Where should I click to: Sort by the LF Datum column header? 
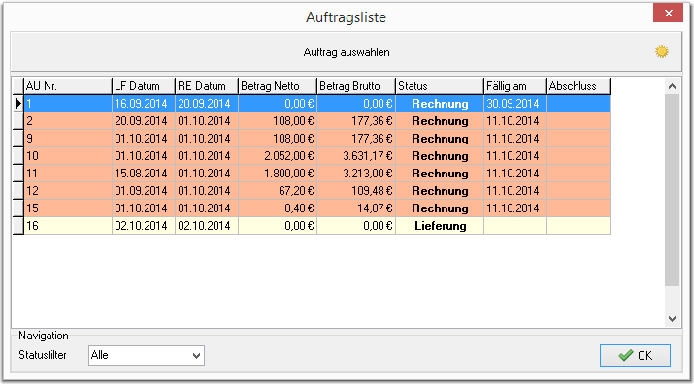point(144,86)
